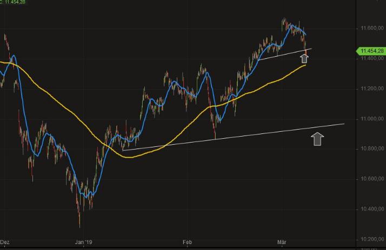Click the 11.200,00 price axis label

pos(371,88)
